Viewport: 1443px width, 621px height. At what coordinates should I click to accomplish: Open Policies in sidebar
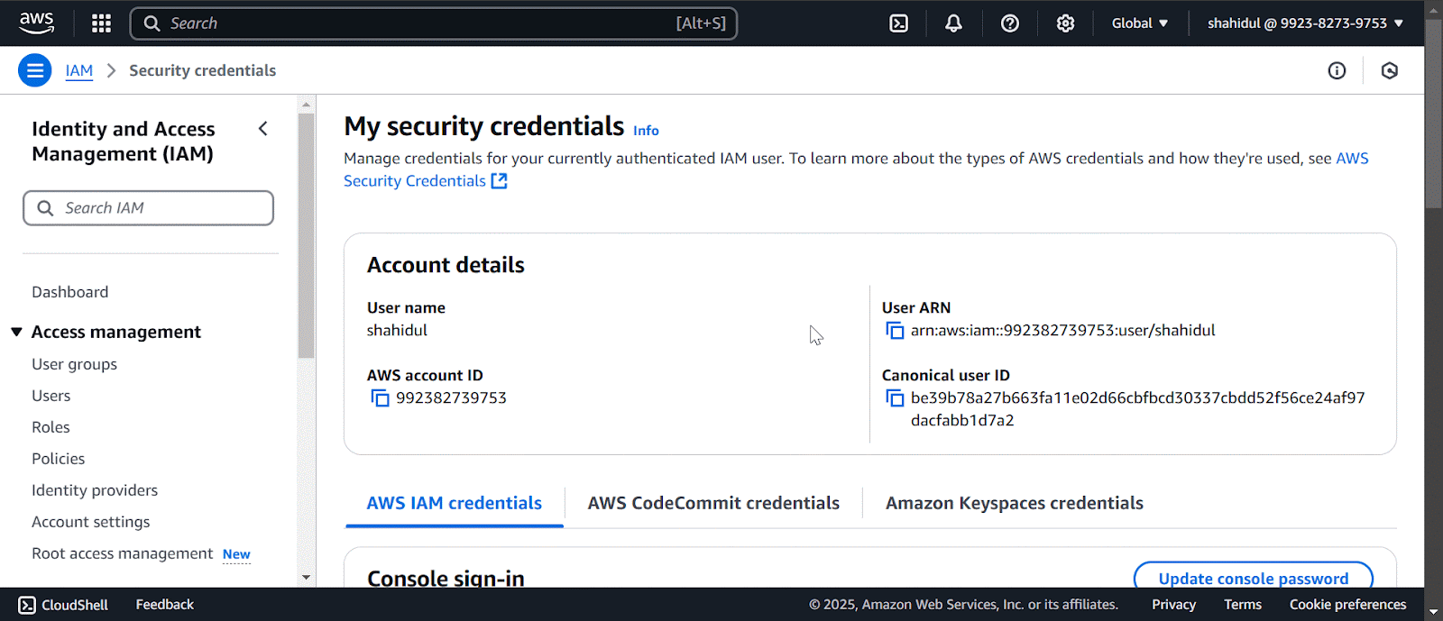59,459
